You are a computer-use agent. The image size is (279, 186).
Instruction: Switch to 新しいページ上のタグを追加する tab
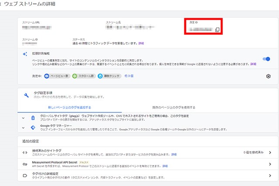70,108
